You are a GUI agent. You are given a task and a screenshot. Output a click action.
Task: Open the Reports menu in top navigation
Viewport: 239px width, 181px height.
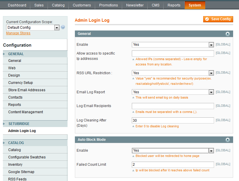tap(174, 5)
